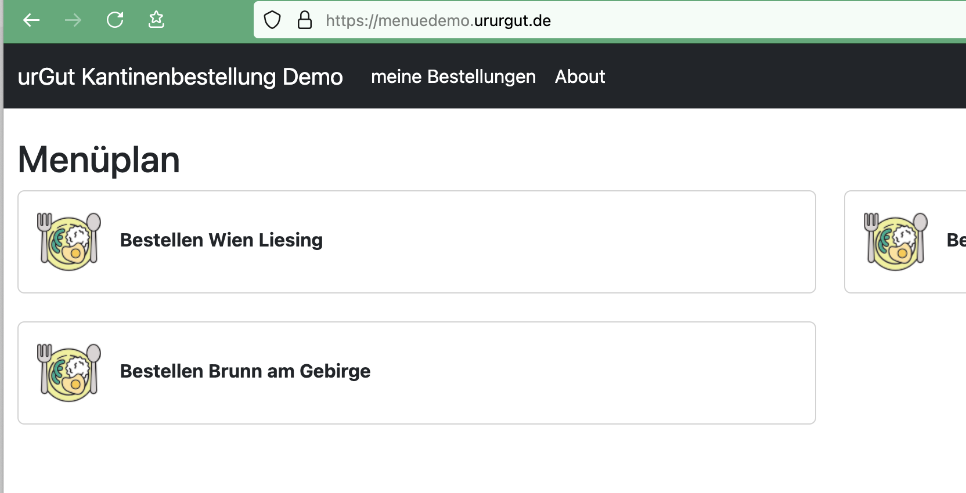
Task: Click the padlock site security icon
Action: coord(304,20)
